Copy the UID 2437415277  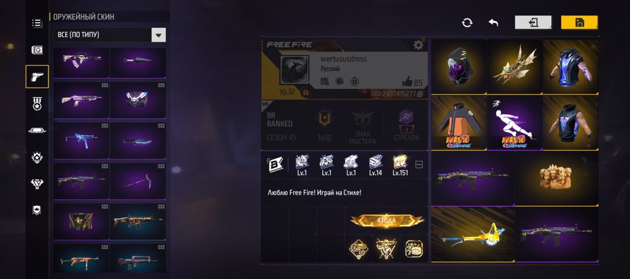pyautogui.click(x=420, y=94)
